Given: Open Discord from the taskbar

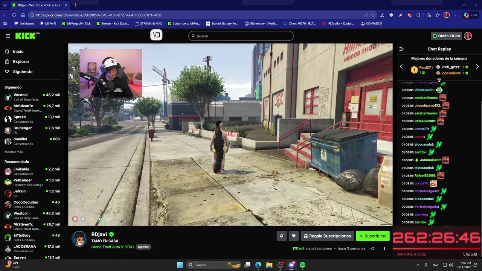Looking at the screenshot, I should point(291,265).
